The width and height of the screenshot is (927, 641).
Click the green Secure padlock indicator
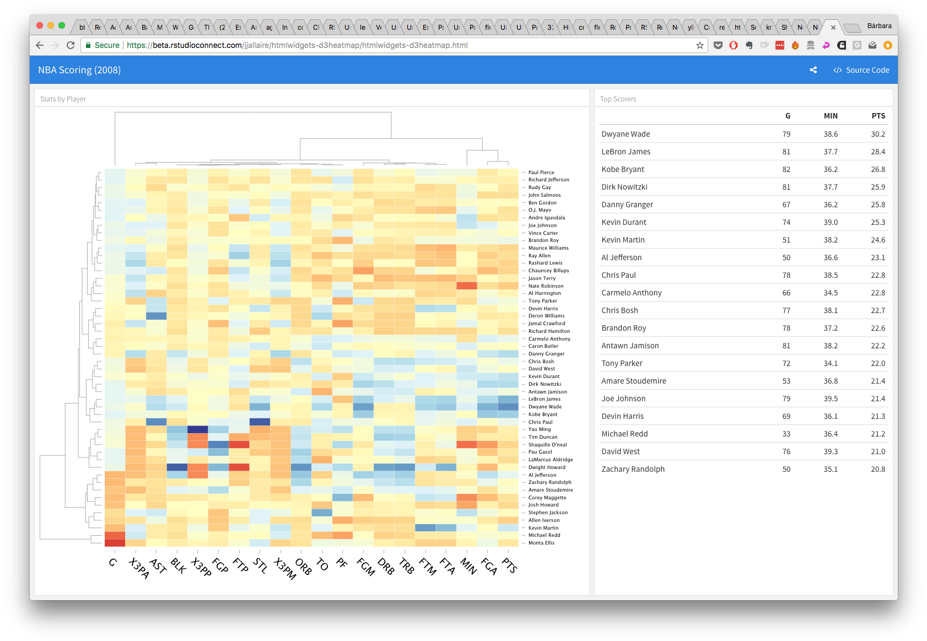103,45
